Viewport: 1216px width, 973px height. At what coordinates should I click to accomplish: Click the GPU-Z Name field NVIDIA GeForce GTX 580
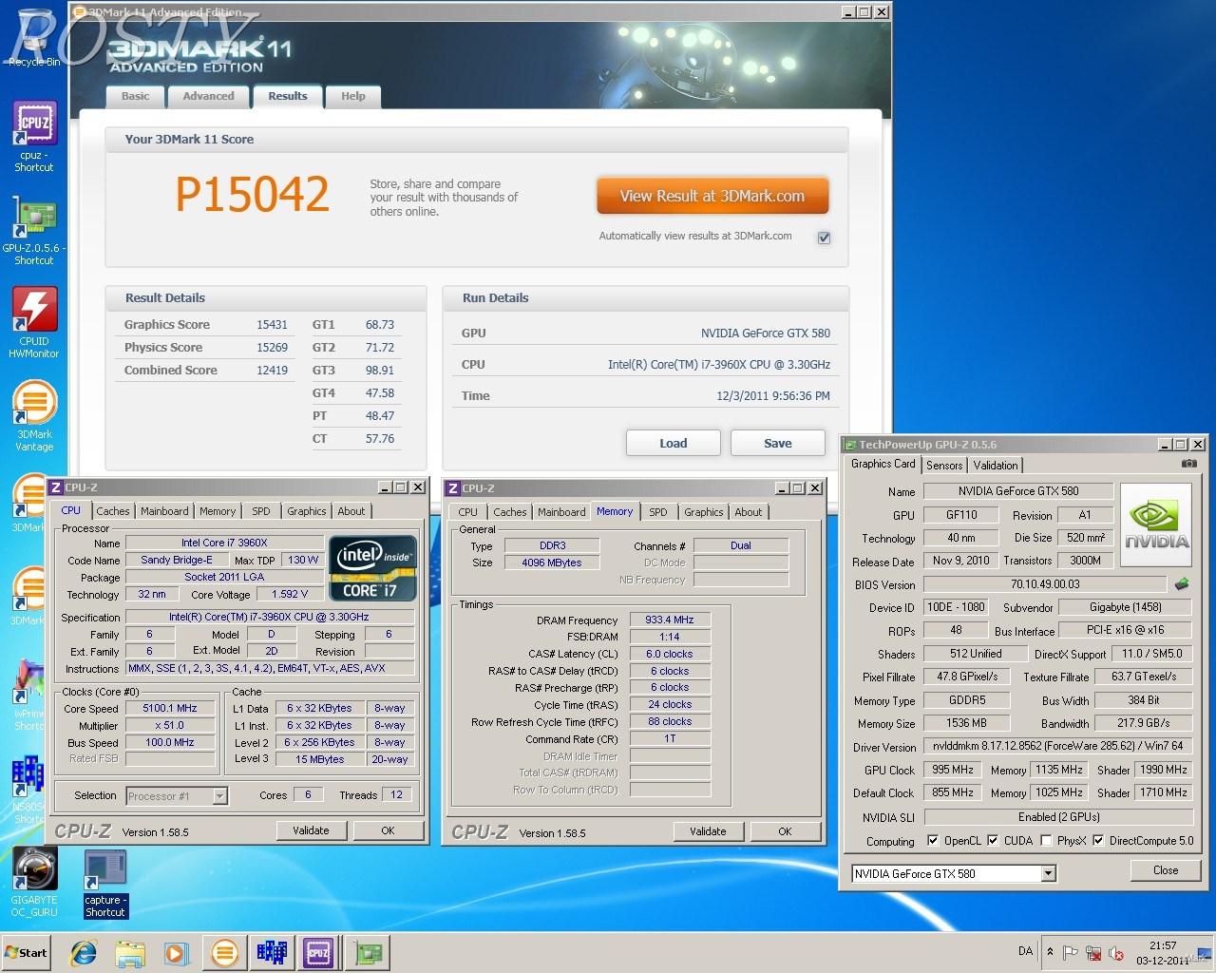pyautogui.click(x=1018, y=491)
